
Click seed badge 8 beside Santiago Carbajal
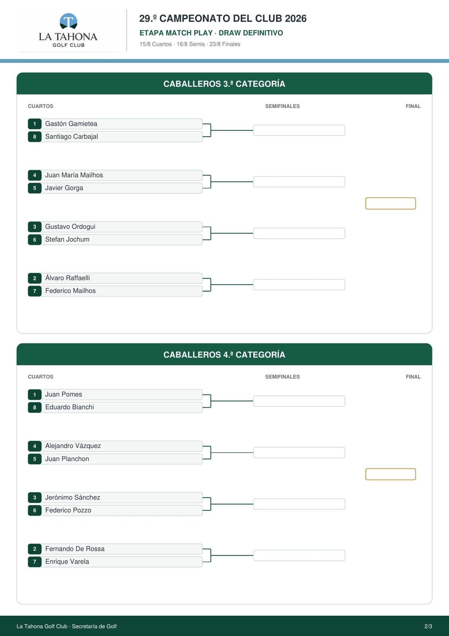pos(35,137)
